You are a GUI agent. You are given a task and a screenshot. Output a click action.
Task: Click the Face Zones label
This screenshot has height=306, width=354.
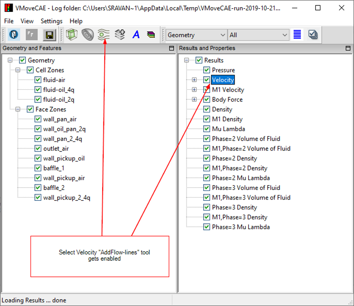[51, 109]
